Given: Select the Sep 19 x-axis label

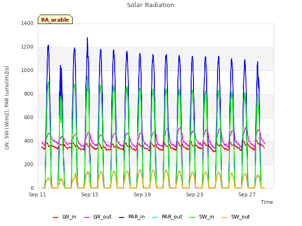Looking at the screenshot, I should point(142,194).
